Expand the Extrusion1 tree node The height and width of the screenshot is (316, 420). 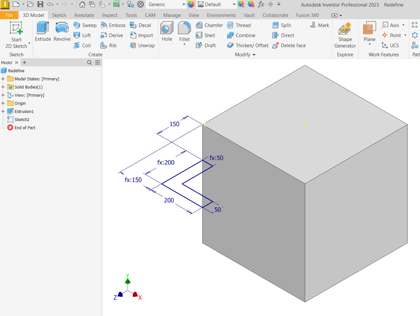tap(3, 111)
